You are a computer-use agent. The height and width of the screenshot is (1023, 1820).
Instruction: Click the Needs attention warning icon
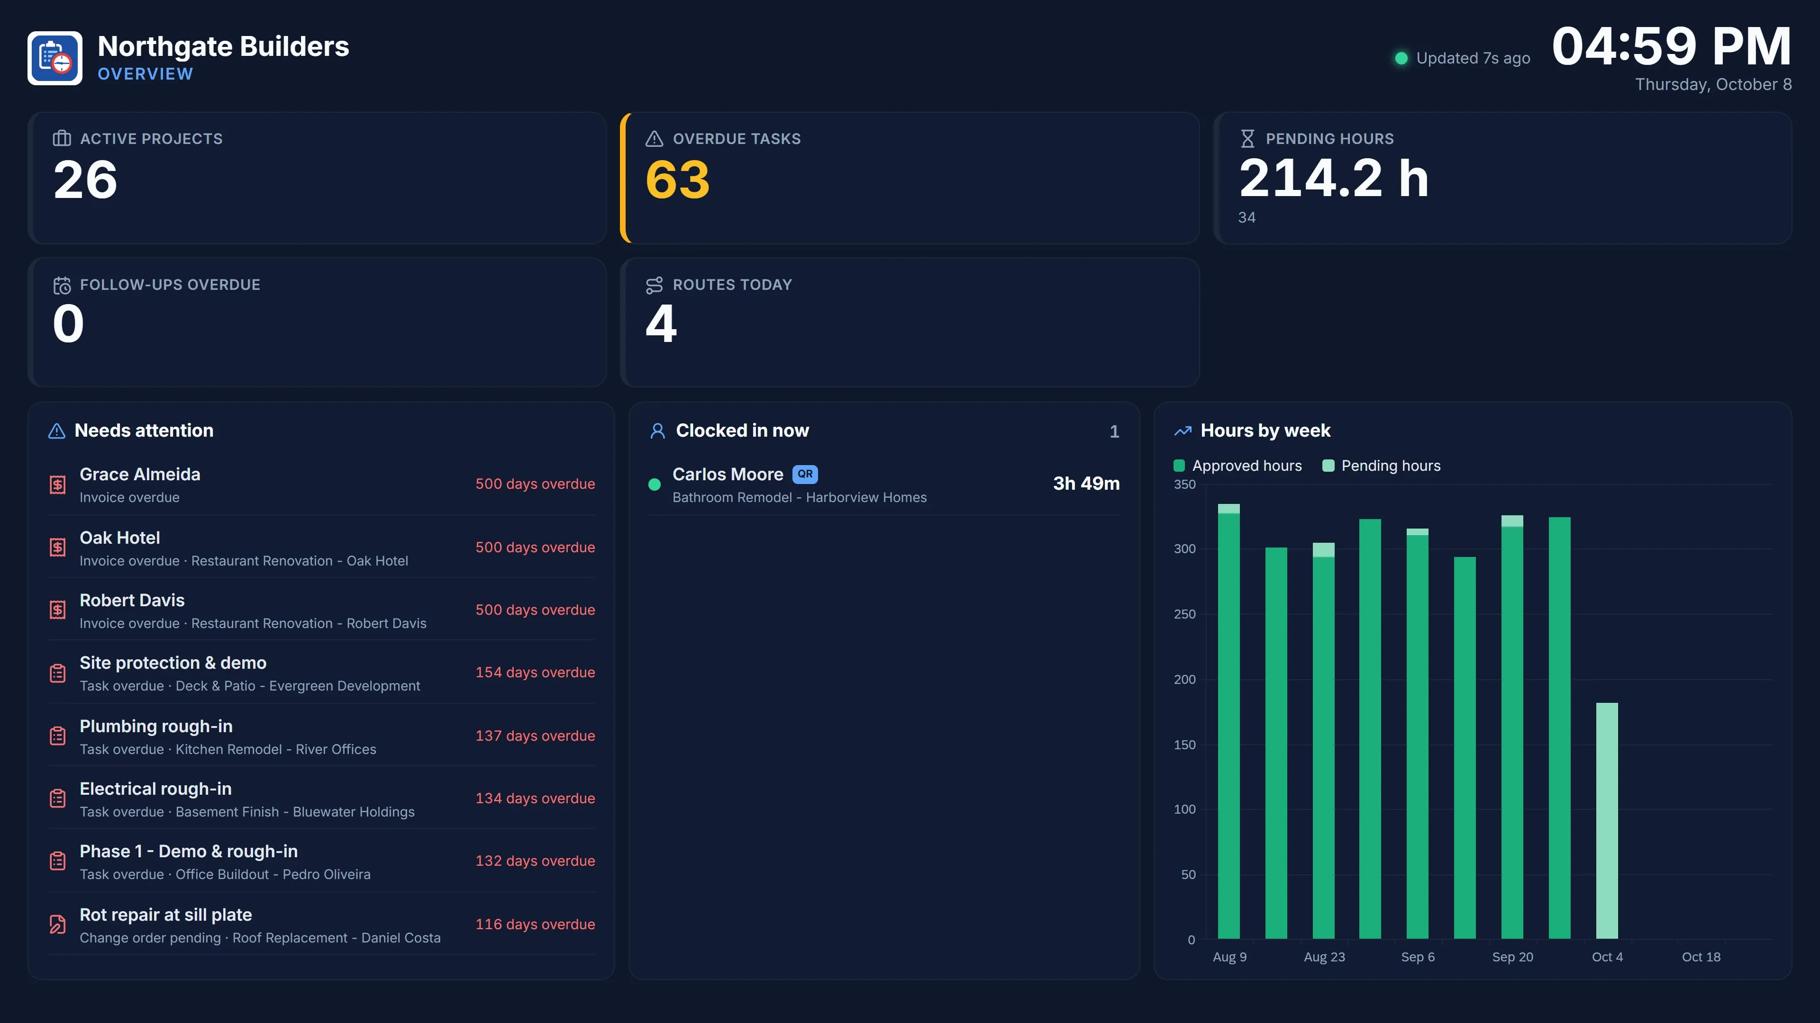[x=56, y=431]
